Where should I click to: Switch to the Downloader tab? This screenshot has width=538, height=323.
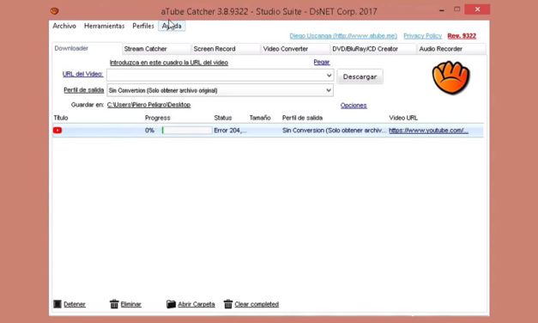coord(87,48)
